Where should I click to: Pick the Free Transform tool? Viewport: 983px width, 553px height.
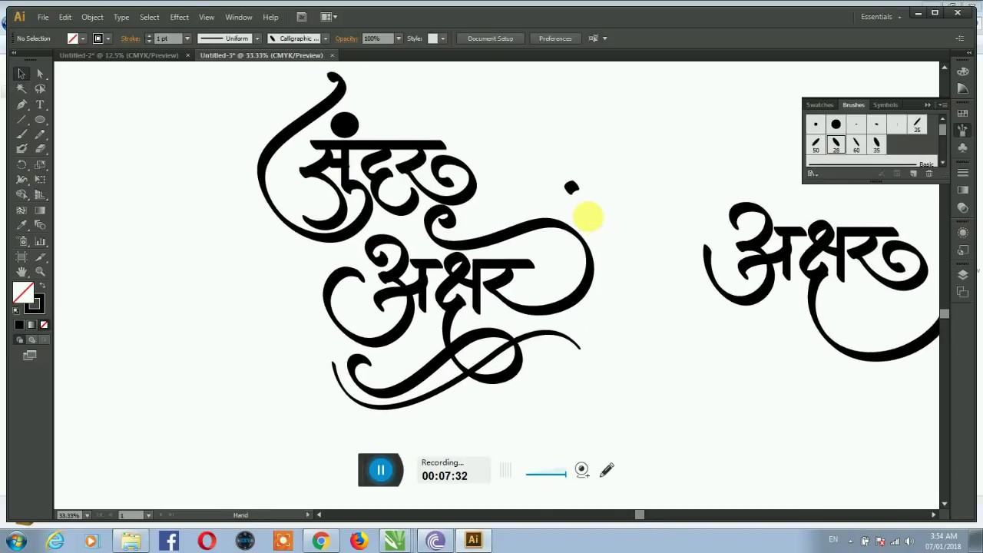(40, 180)
